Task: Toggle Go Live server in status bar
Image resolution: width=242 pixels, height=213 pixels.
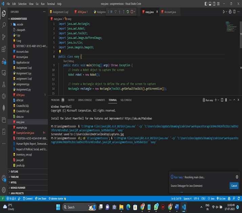Action: pyautogui.click(x=221, y=198)
